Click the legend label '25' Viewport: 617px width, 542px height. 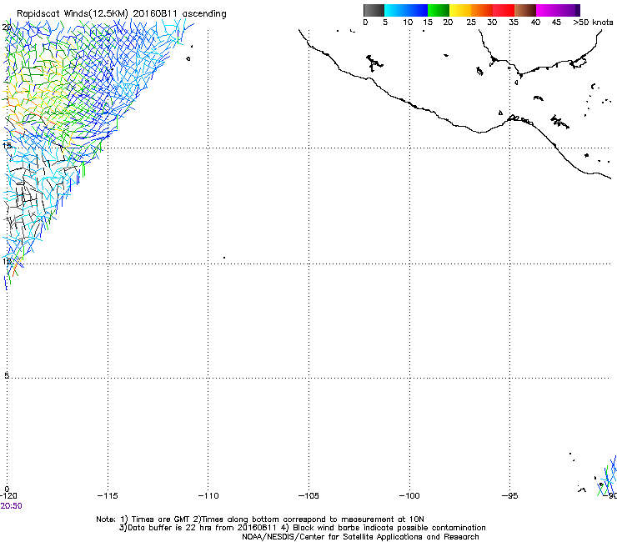(471, 23)
